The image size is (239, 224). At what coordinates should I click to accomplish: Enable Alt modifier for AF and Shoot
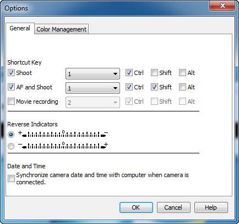pyautogui.click(x=182, y=87)
